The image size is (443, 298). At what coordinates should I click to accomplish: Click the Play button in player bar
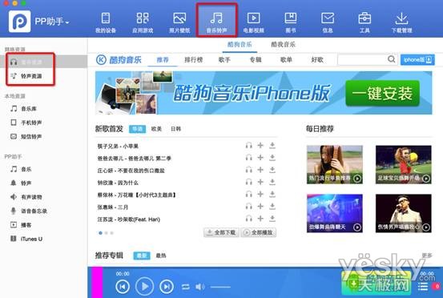(145, 287)
